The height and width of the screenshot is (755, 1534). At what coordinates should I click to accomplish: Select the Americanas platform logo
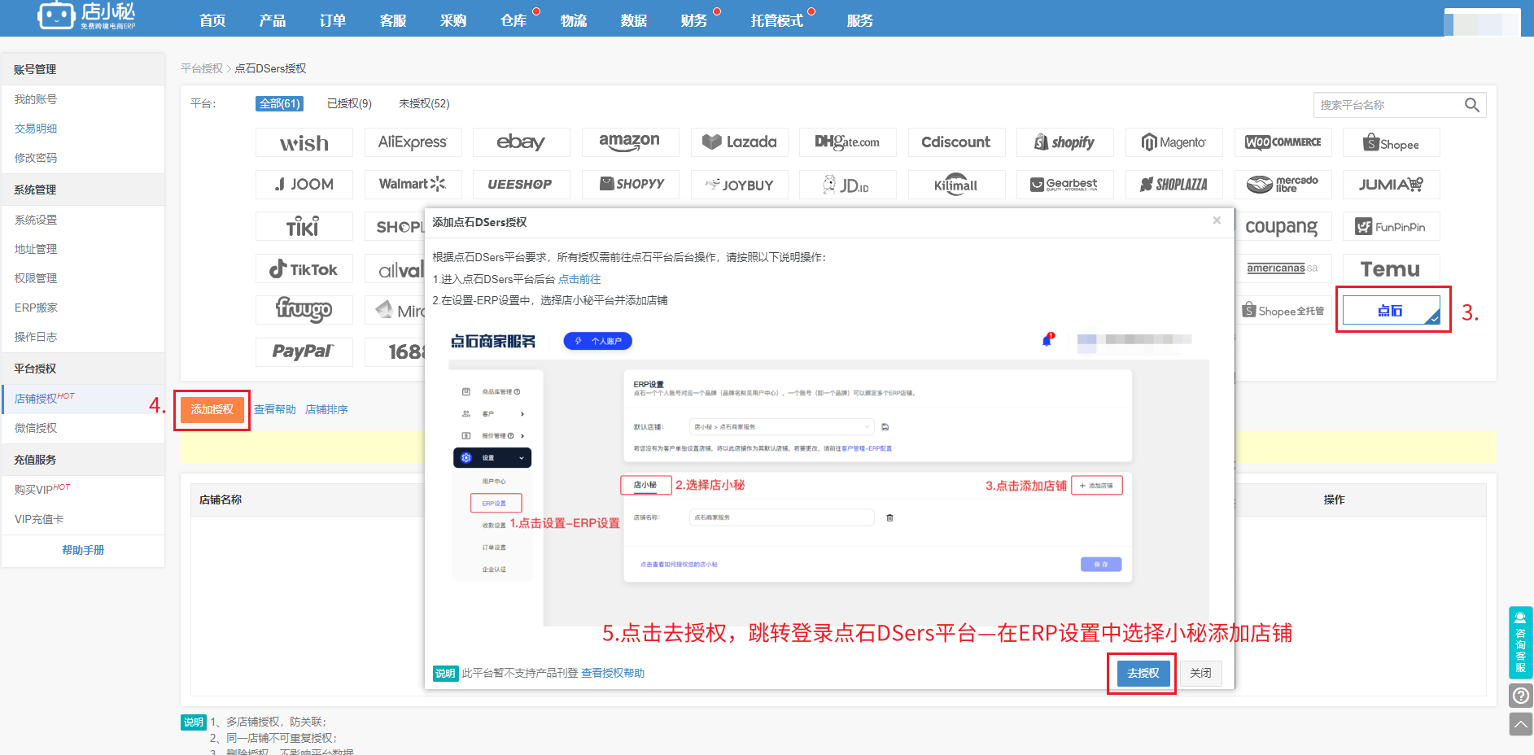pos(1283,268)
